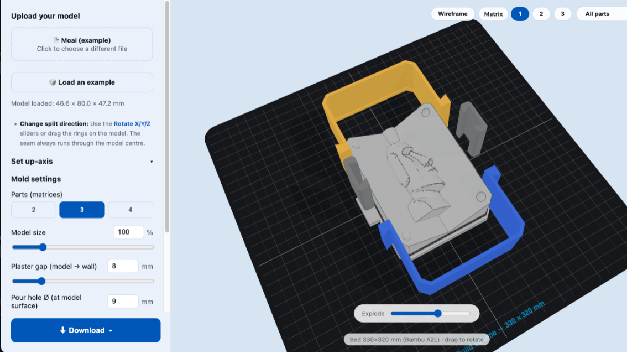Focus the Model size percent field
Screen dimensions: 627x353
(x=128, y=232)
